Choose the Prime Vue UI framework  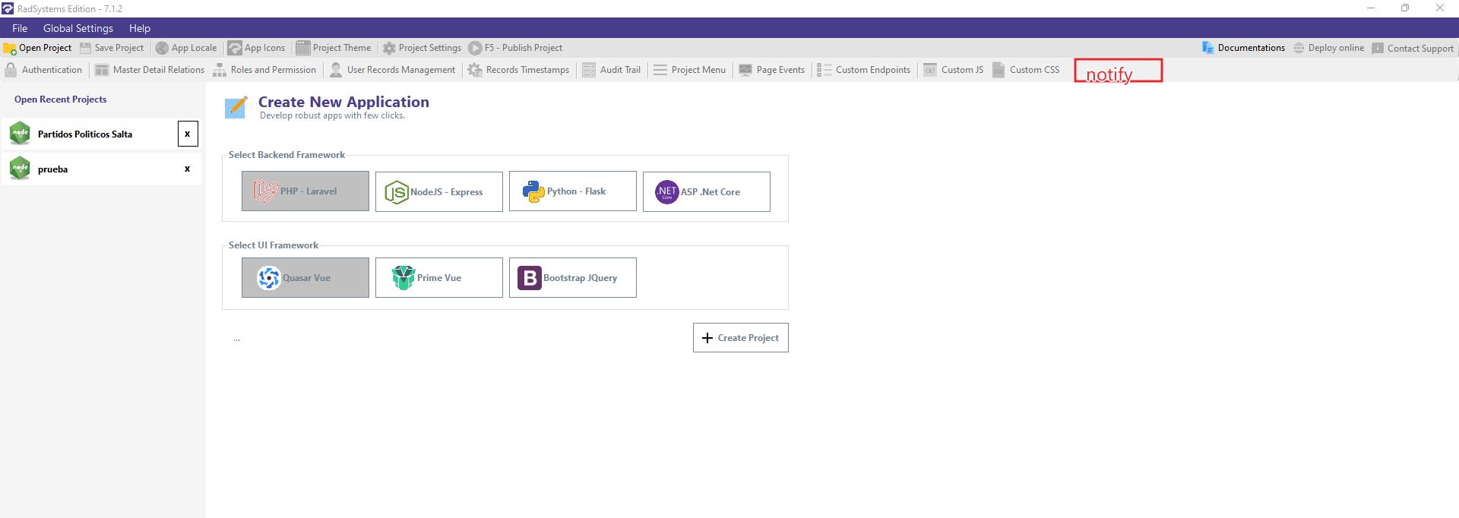click(438, 278)
